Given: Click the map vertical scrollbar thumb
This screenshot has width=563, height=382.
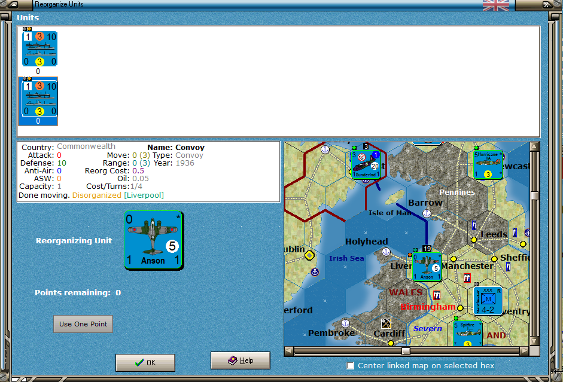Looking at the screenshot, I should point(535,195).
